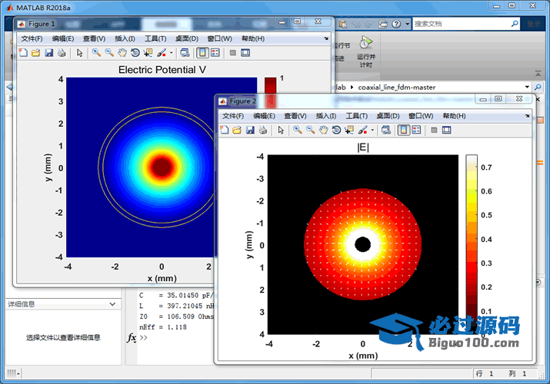550x384 pixels.
Task: Select Pan hand tool in Figure 2
Action: [323, 131]
